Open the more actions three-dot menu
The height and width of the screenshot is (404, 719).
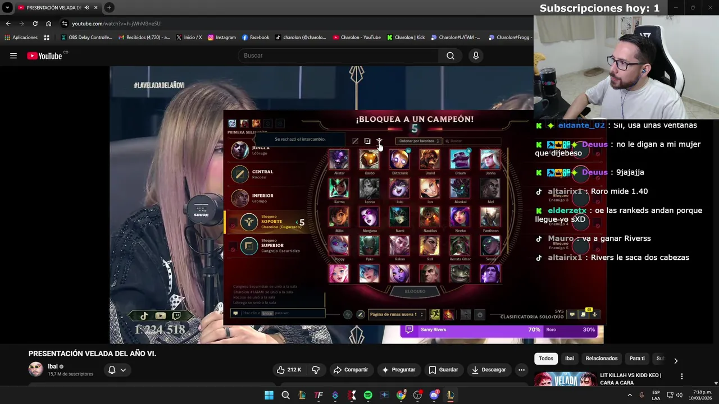pyautogui.click(x=521, y=370)
